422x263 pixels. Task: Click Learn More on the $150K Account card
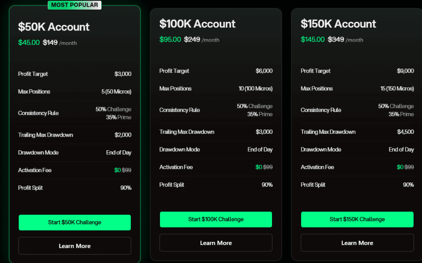coord(357,243)
